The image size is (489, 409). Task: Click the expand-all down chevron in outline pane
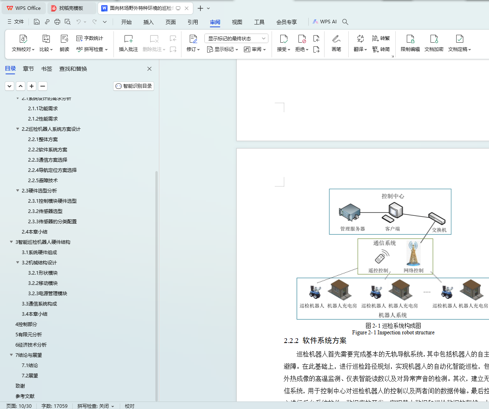(x=9, y=86)
